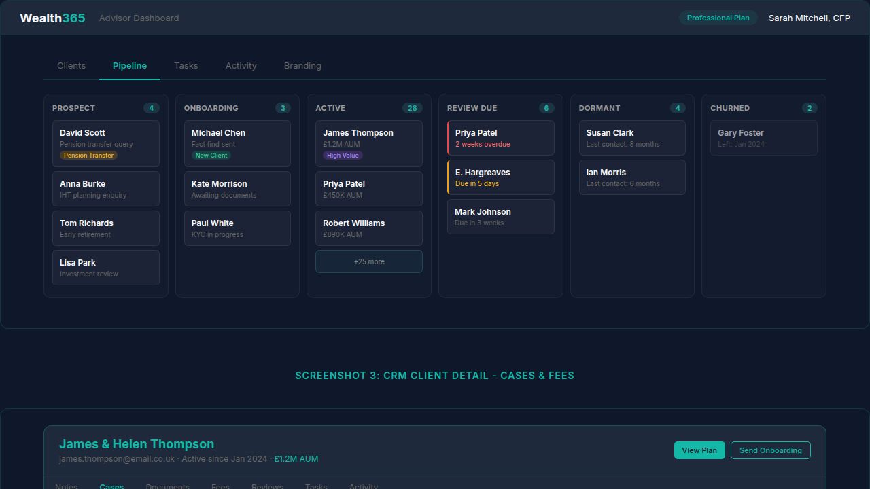This screenshot has width=870, height=489.
Task: Open the Tasks tab in top navigation
Action: 186,65
